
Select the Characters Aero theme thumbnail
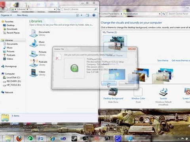[163, 76]
